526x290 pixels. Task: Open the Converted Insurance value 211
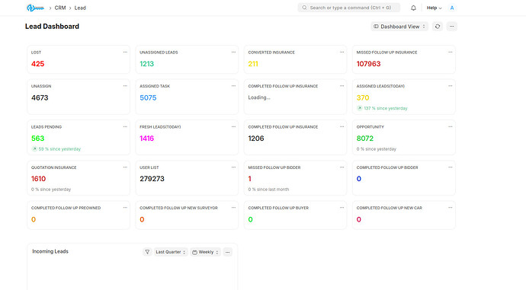253,64
